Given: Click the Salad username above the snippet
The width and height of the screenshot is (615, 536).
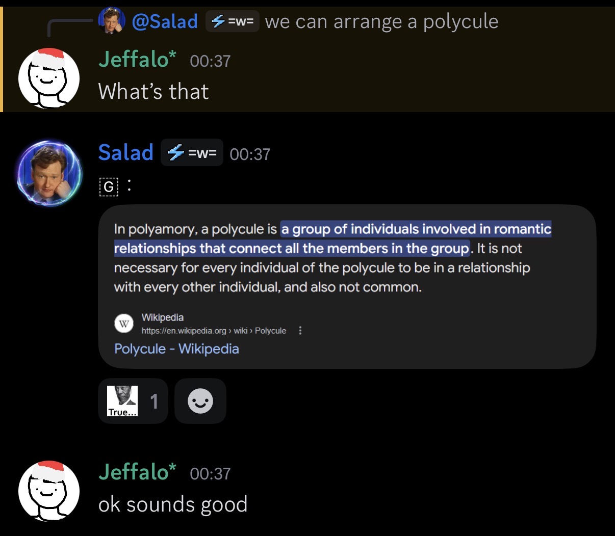Looking at the screenshot, I should (125, 152).
